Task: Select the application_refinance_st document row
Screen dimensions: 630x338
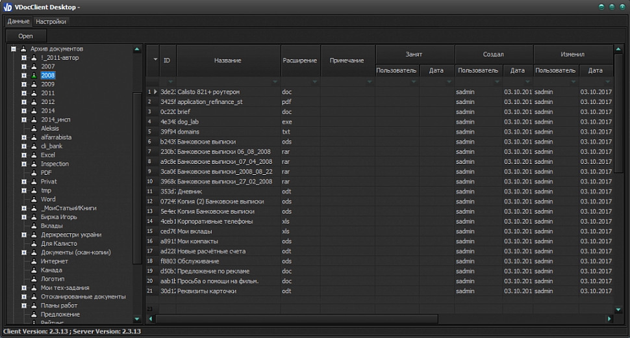Action: coord(379,102)
